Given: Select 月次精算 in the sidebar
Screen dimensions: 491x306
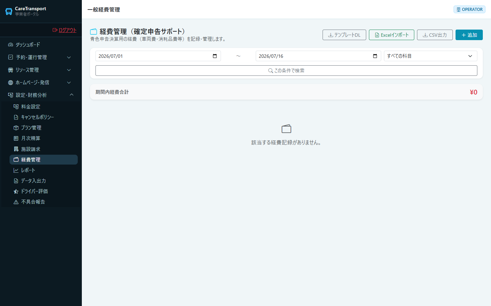Looking at the screenshot, I should click(x=44, y=138).
